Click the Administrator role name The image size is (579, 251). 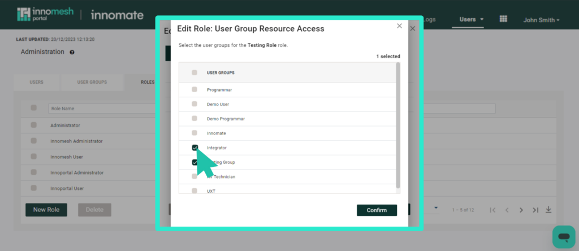65,125
